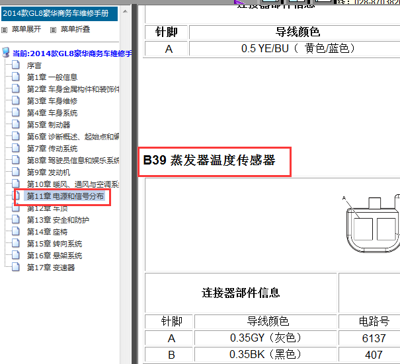Open 第2章 车身金属构件和装饰件
Image resolution: width=400 pixels, height=364 pixels.
73,89
